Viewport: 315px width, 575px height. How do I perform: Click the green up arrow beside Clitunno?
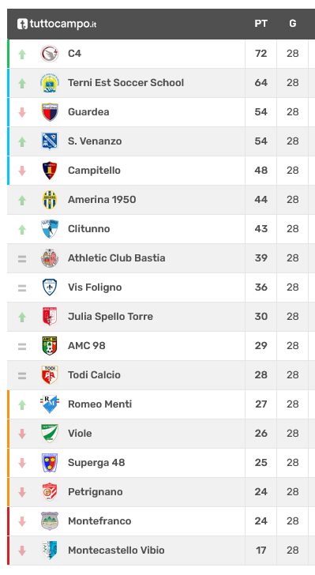coord(22,230)
